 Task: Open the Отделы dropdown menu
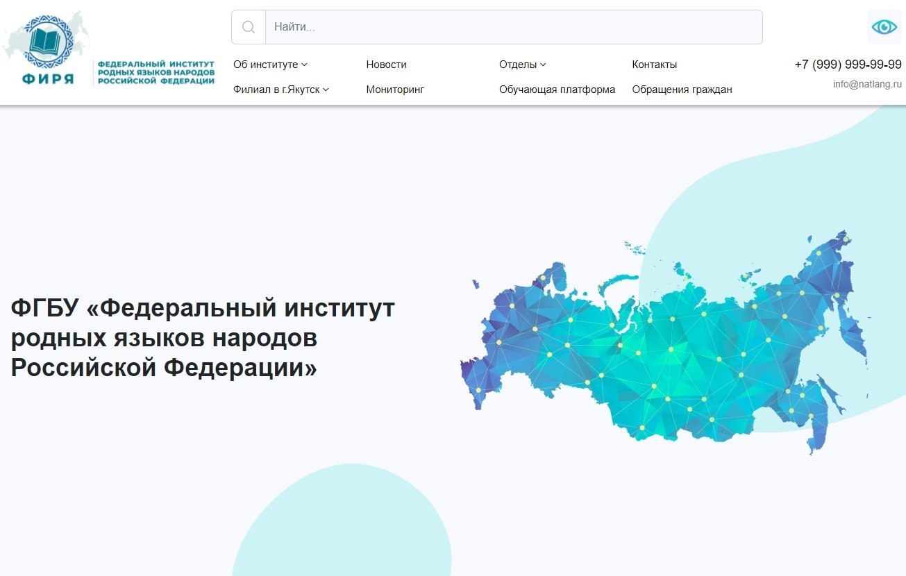coord(520,64)
